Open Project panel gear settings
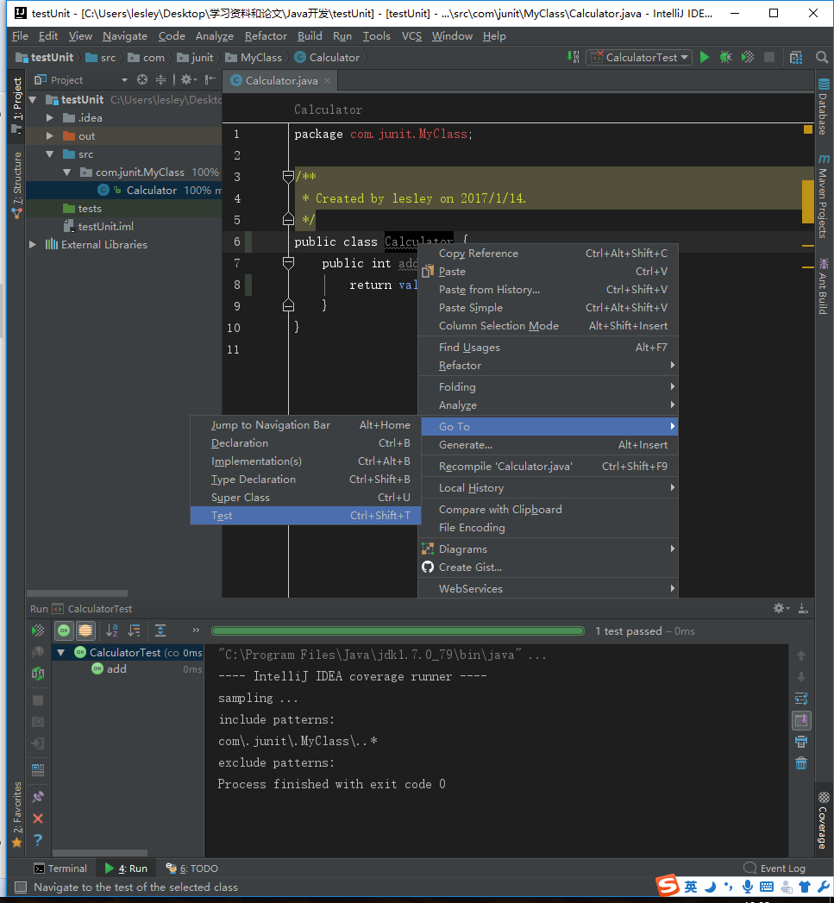The height and width of the screenshot is (903, 834). click(x=188, y=79)
